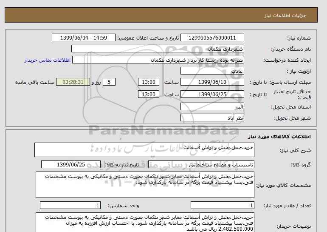Screen dimensions: 327x232
Task: Click the response deadline time field 13:00
Action: [149, 82]
